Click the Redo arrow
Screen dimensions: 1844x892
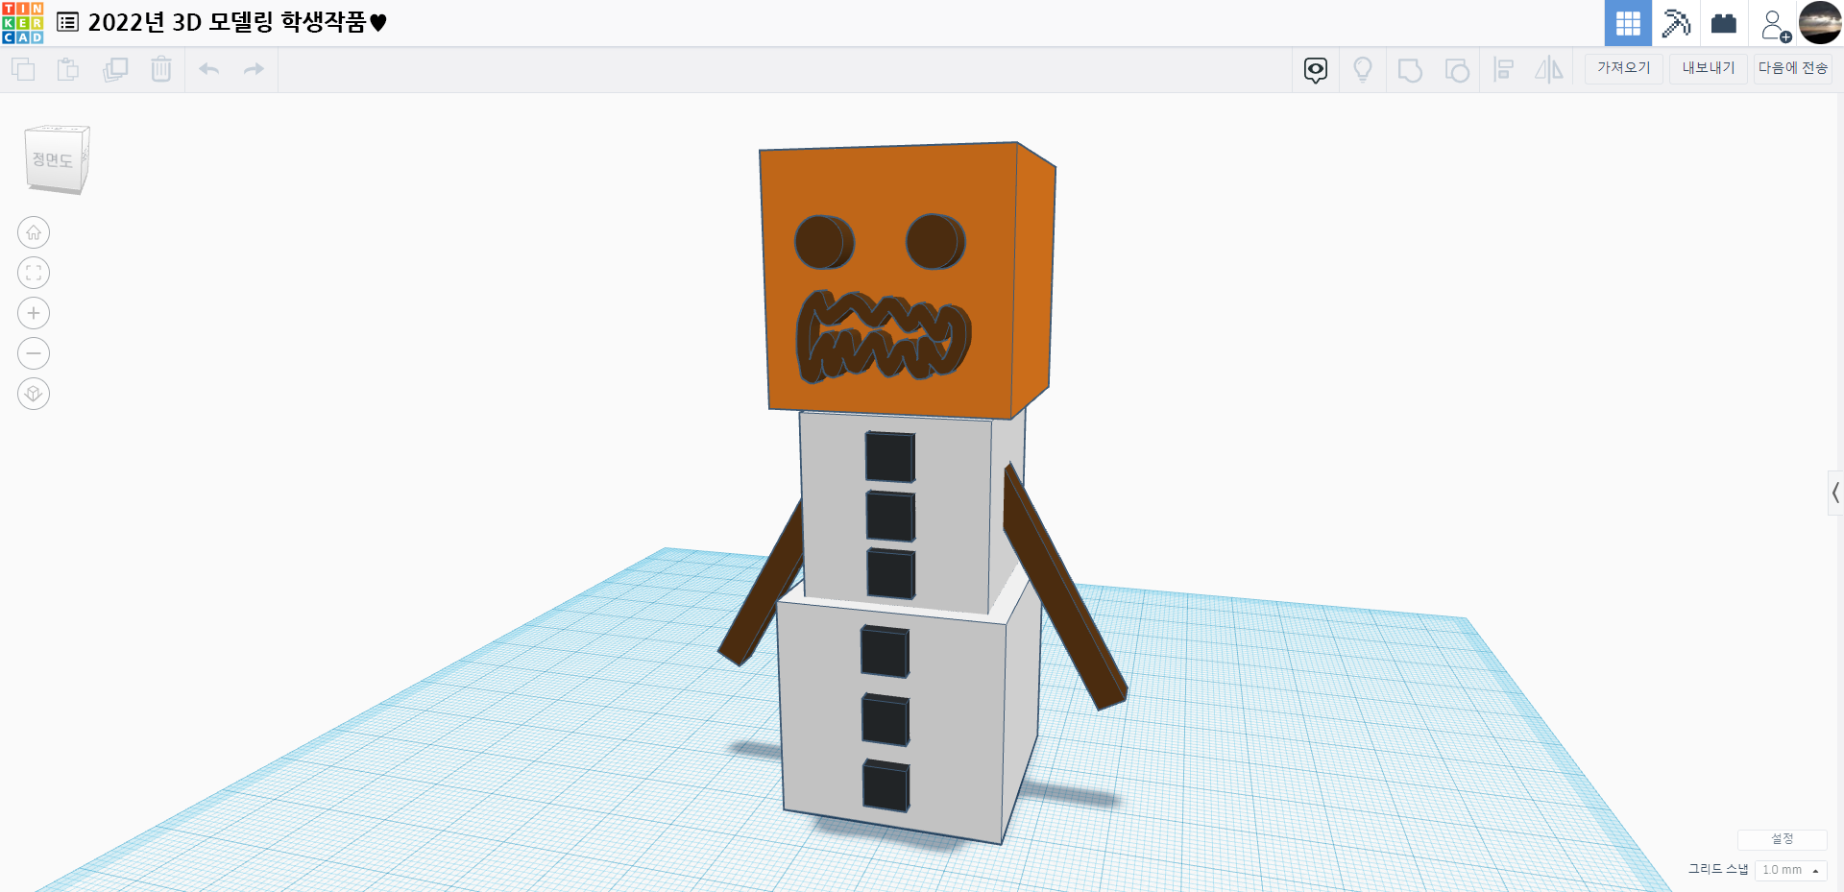(x=254, y=69)
